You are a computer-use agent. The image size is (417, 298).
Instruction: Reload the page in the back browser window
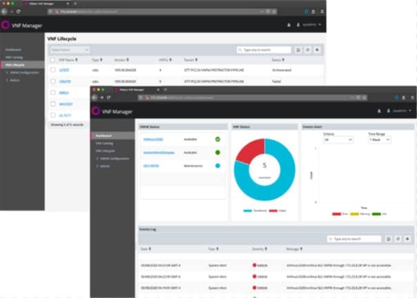pos(19,12)
